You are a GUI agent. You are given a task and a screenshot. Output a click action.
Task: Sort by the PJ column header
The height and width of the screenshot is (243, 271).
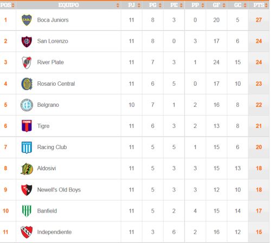(x=132, y=5)
